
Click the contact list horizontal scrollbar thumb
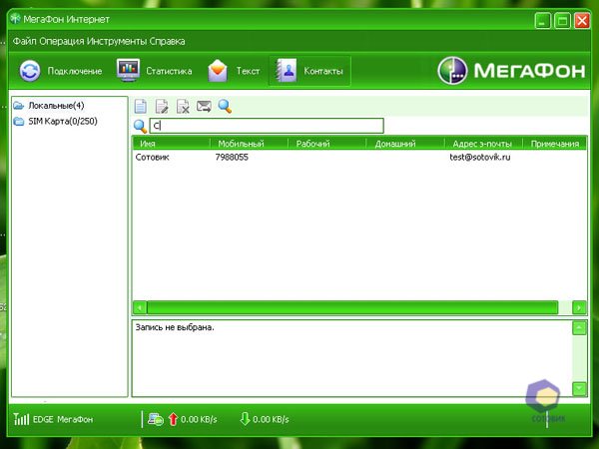(x=352, y=307)
